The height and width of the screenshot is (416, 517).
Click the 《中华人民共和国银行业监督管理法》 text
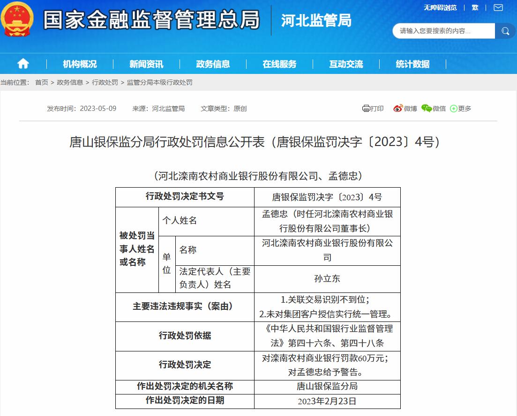tap(328, 336)
